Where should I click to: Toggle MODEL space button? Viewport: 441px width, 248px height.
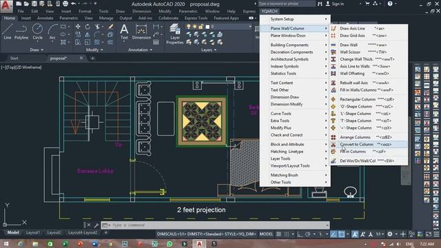(266, 234)
